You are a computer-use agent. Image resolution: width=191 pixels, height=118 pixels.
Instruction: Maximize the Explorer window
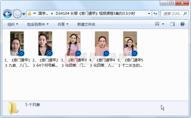(x=172, y=3)
